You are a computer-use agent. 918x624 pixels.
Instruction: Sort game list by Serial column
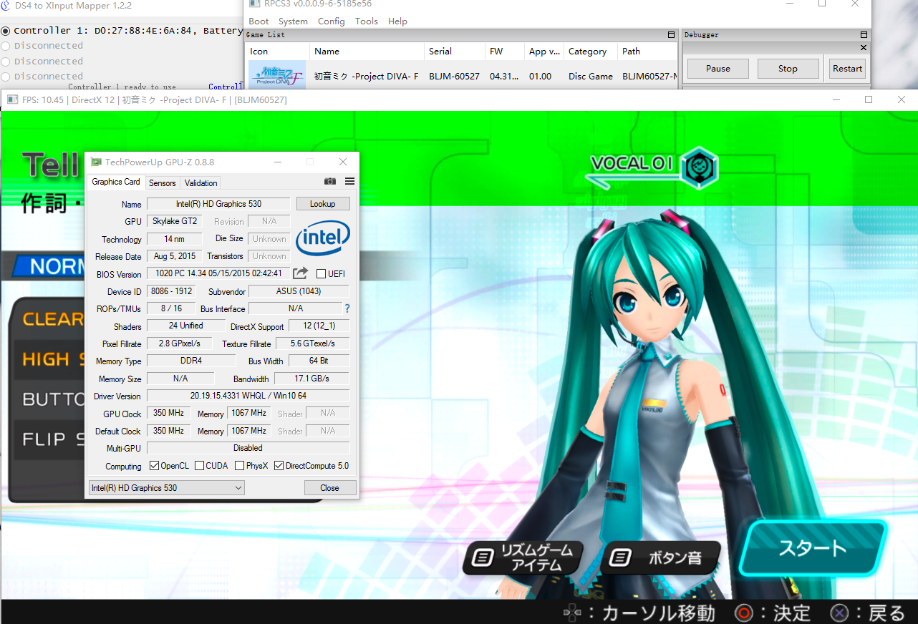(455, 52)
